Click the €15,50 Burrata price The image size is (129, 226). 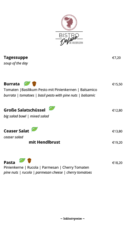pyautogui.click(x=117, y=84)
